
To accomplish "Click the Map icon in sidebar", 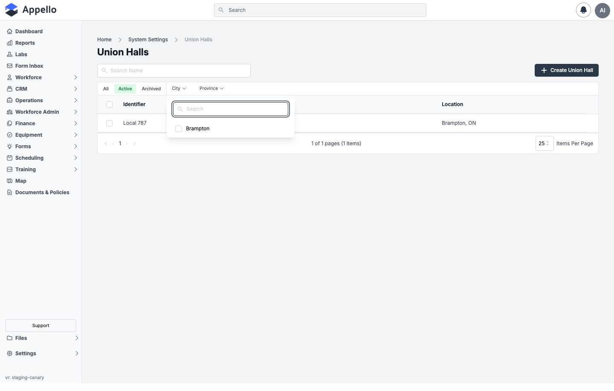I will pyautogui.click(x=9, y=181).
